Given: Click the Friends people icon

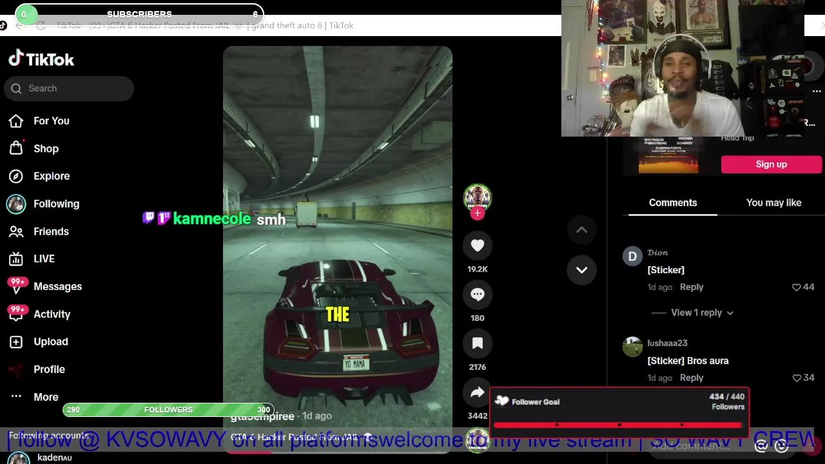Looking at the screenshot, I should click(x=16, y=231).
